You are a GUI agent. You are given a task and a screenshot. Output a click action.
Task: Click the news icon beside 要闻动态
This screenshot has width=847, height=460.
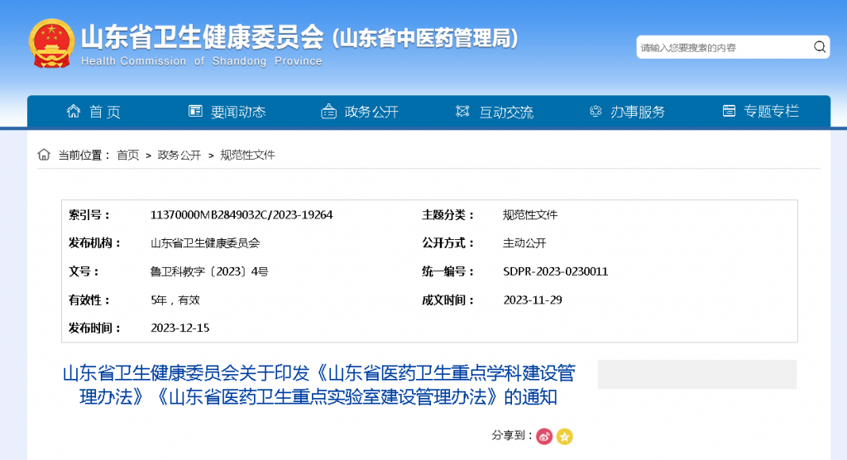(195, 112)
